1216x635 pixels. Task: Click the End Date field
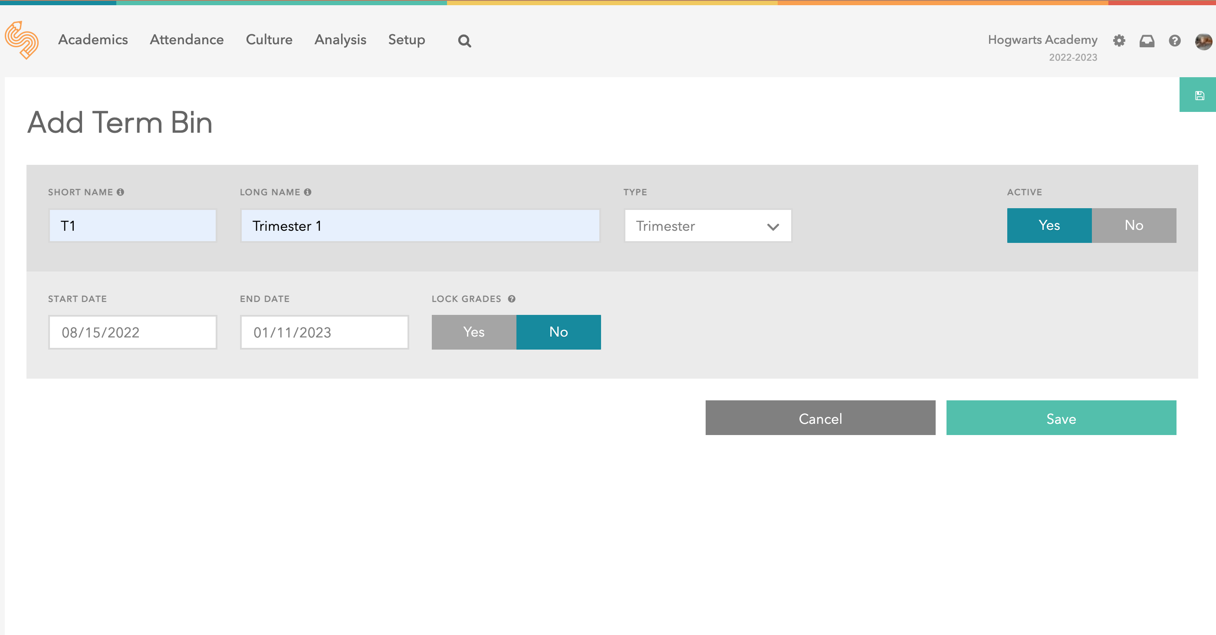coord(324,332)
